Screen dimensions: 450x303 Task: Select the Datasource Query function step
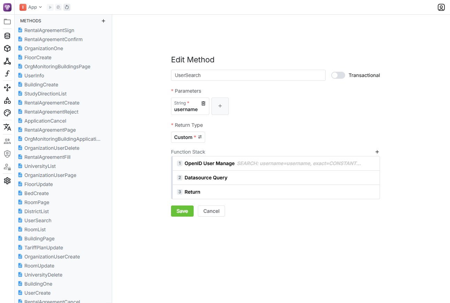tap(206, 178)
